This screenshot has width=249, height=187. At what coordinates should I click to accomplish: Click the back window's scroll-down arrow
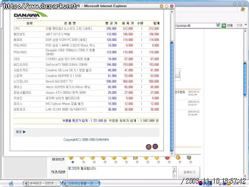[245, 176]
